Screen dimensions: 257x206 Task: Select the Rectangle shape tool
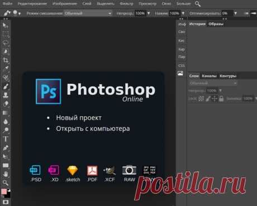(6, 165)
